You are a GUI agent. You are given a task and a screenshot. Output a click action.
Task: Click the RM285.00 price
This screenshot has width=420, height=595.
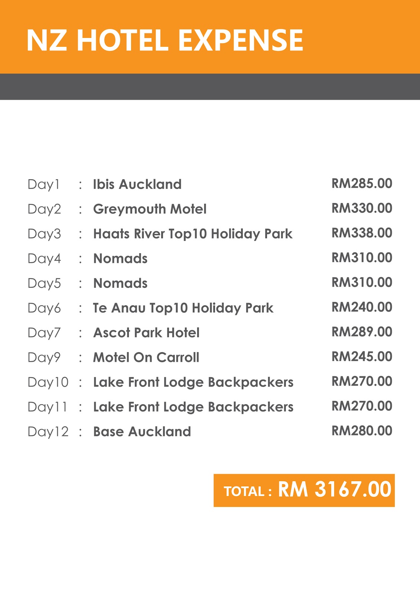pyautogui.click(x=362, y=183)
